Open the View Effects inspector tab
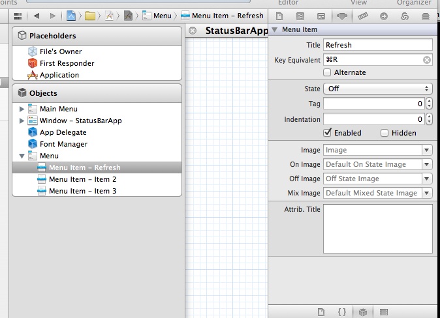The width and height of the screenshot is (440, 318). point(426,16)
